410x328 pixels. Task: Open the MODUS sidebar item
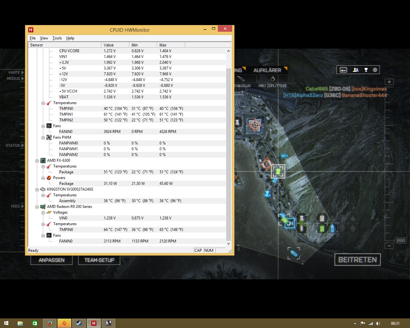point(15,78)
